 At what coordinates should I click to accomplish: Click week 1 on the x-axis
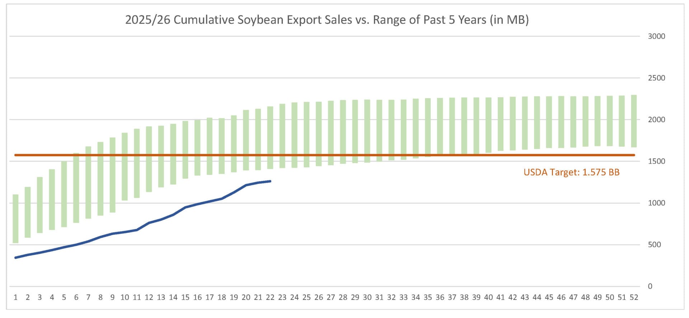click(15, 297)
